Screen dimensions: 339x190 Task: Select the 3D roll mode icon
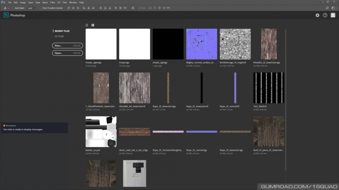pos(155,8)
